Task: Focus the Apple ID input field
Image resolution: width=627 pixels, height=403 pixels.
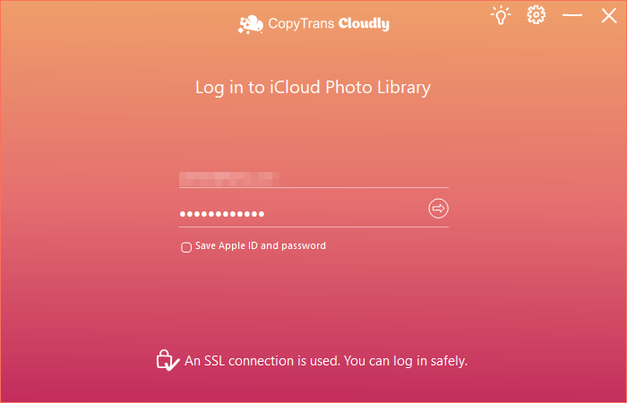Action: 313,177
